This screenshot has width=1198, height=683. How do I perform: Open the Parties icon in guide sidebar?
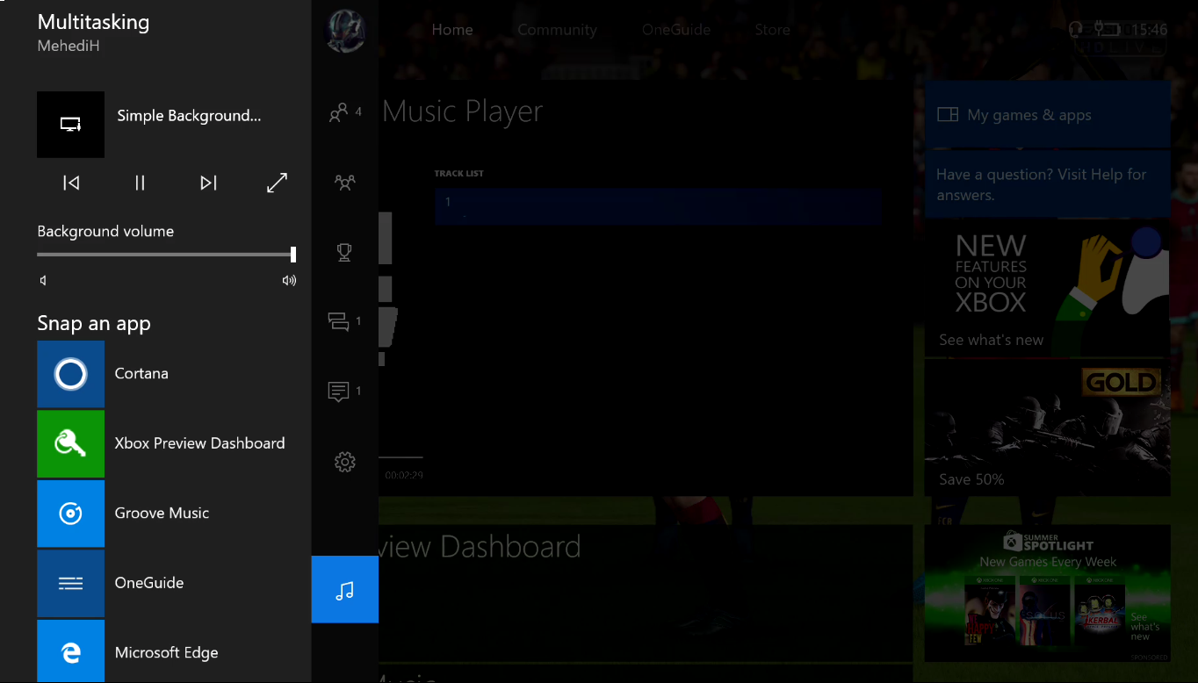[x=344, y=183]
